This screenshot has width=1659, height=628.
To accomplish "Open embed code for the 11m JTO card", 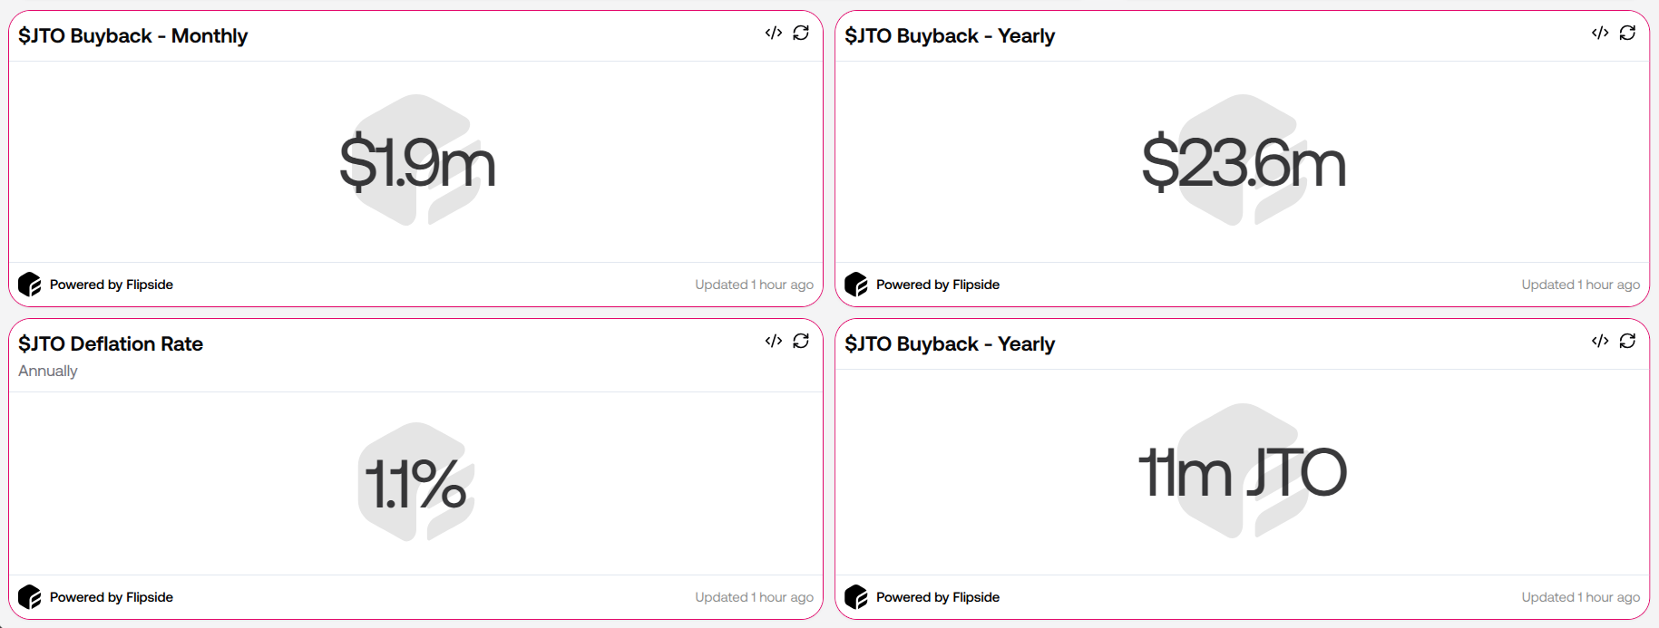I will click(x=1598, y=341).
